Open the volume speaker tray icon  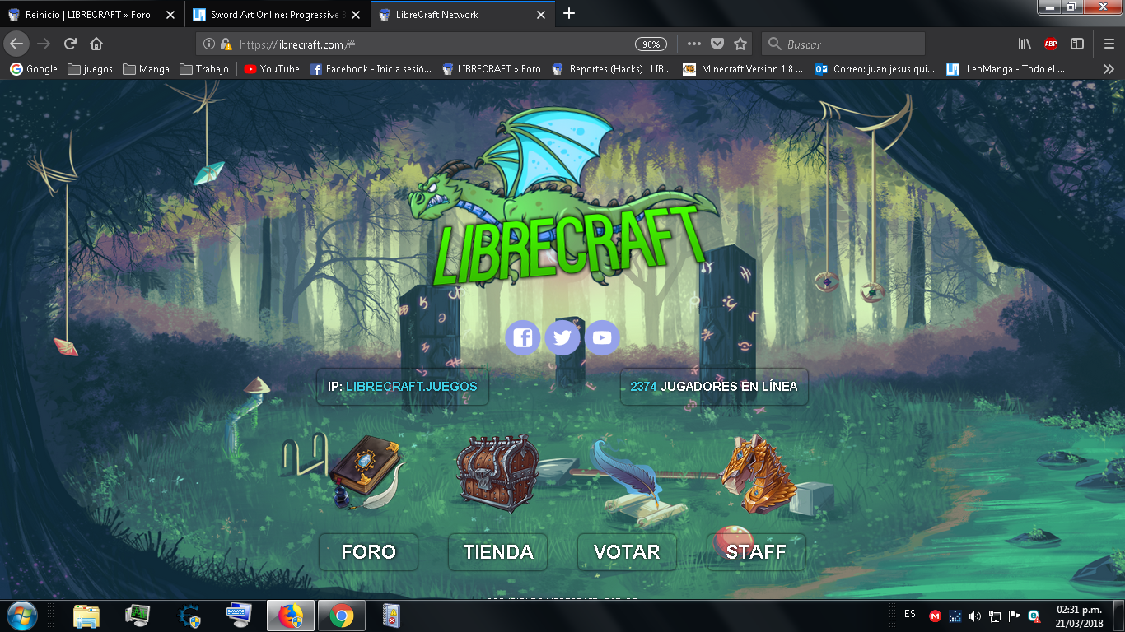975,616
